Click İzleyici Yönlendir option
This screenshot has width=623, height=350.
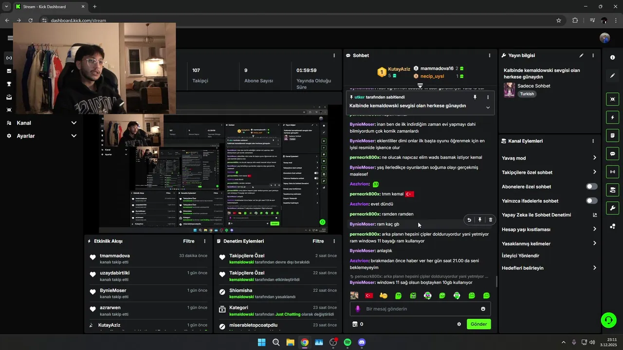click(520, 256)
